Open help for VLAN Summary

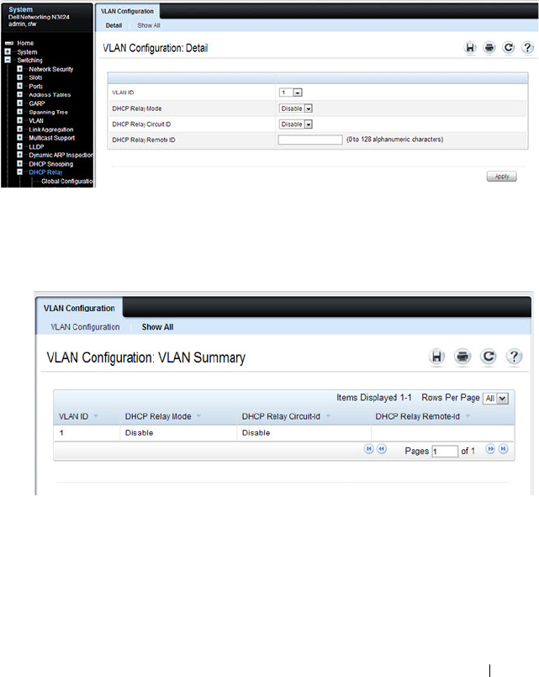click(x=515, y=357)
